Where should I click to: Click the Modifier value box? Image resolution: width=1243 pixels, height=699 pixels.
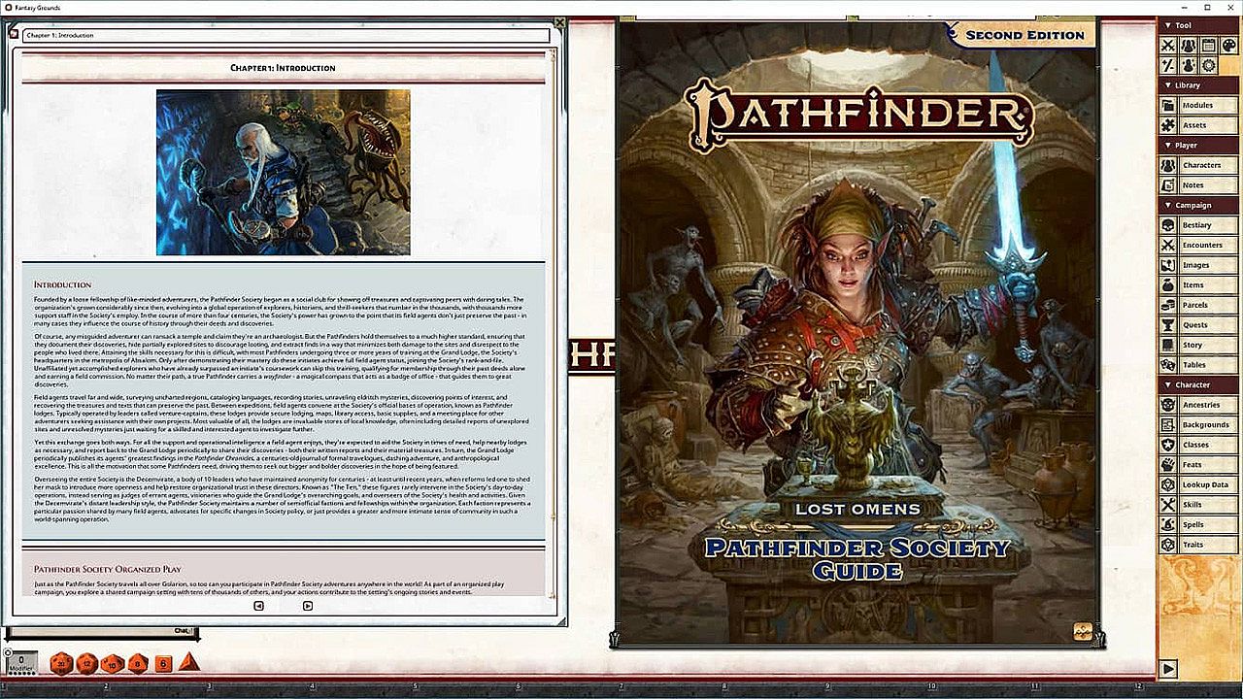click(21, 662)
